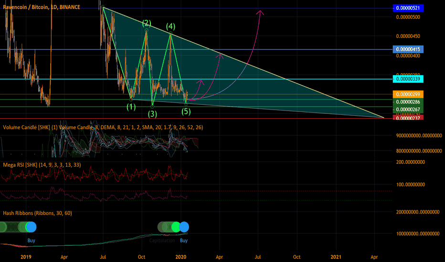
Task: Click the 8000000000 volume axis value
Action: 419,151
